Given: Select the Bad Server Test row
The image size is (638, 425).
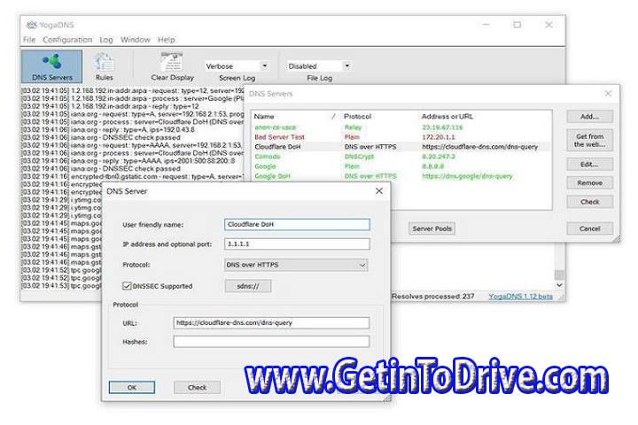Looking at the screenshot, I should 401,137.
